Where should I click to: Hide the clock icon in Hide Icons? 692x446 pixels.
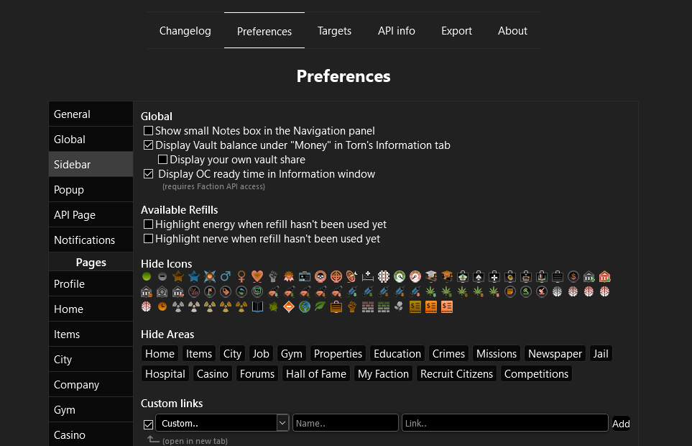[x=162, y=306]
